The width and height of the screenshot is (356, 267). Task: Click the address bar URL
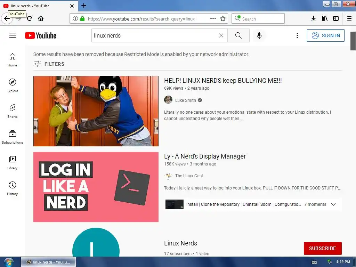(142, 19)
